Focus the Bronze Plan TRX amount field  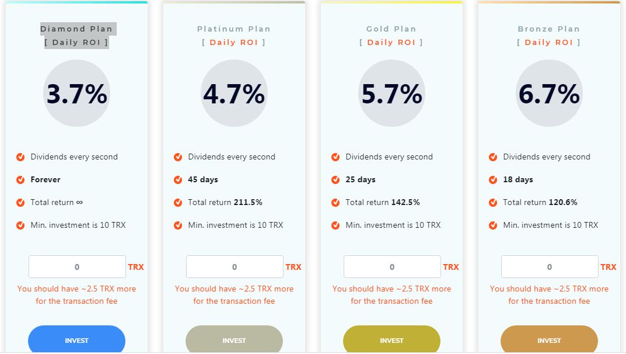point(550,266)
